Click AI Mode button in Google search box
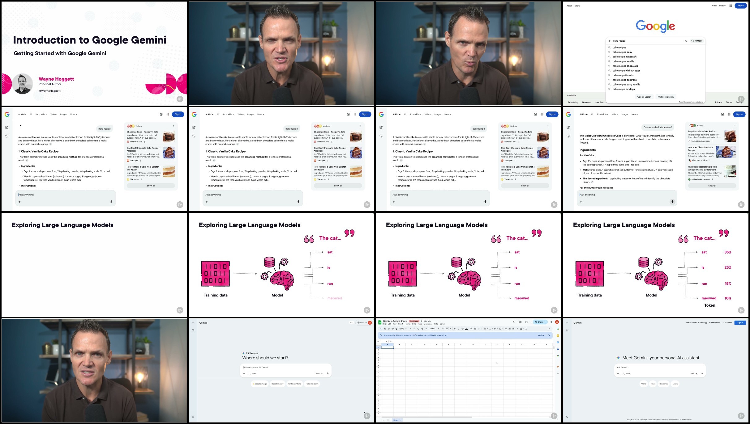The height and width of the screenshot is (424, 750). [x=697, y=41]
